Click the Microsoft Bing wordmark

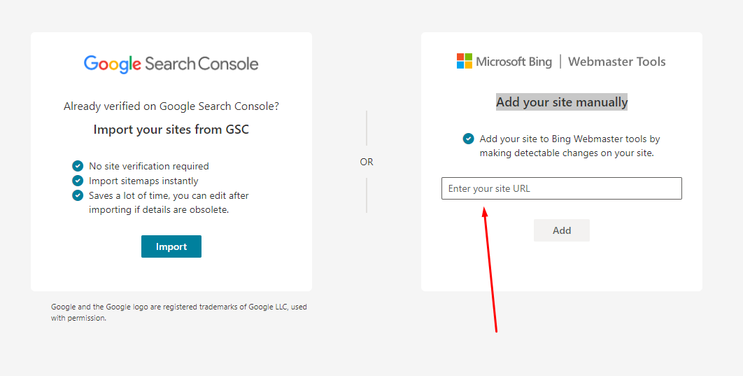[x=514, y=62]
